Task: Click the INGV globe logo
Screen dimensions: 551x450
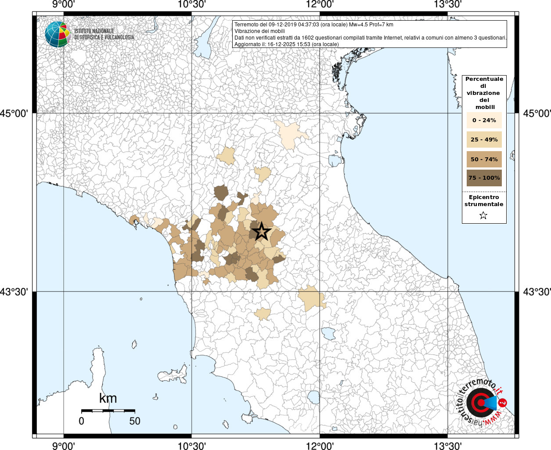Action: pyautogui.click(x=58, y=34)
